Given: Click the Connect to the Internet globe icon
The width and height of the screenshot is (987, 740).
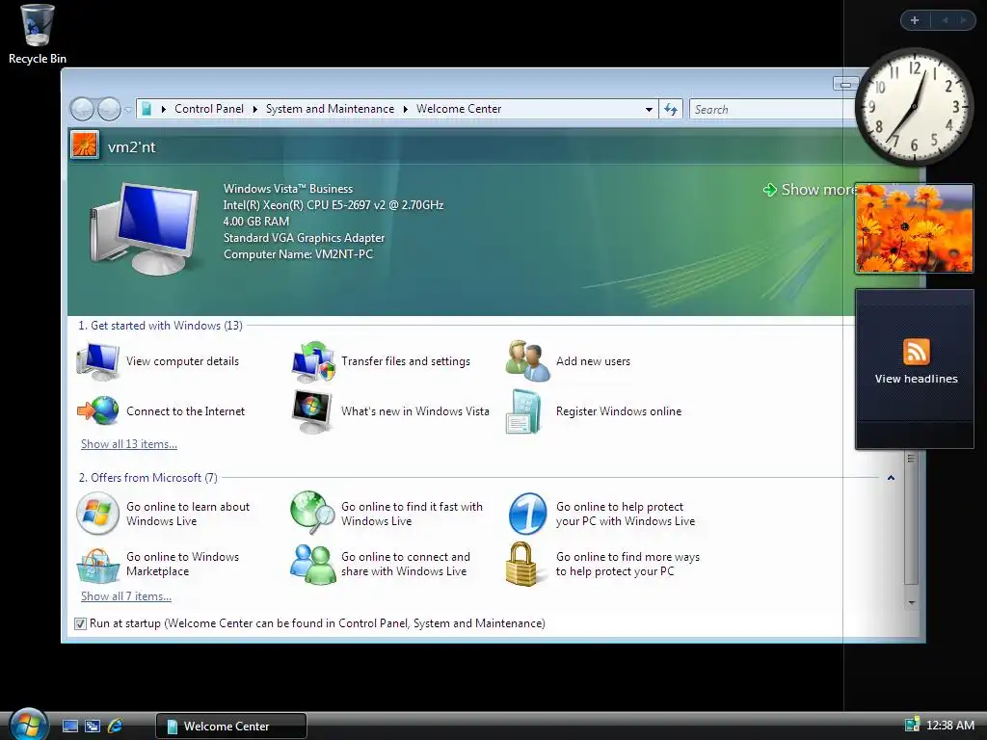Looking at the screenshot, I should point(97,410).
